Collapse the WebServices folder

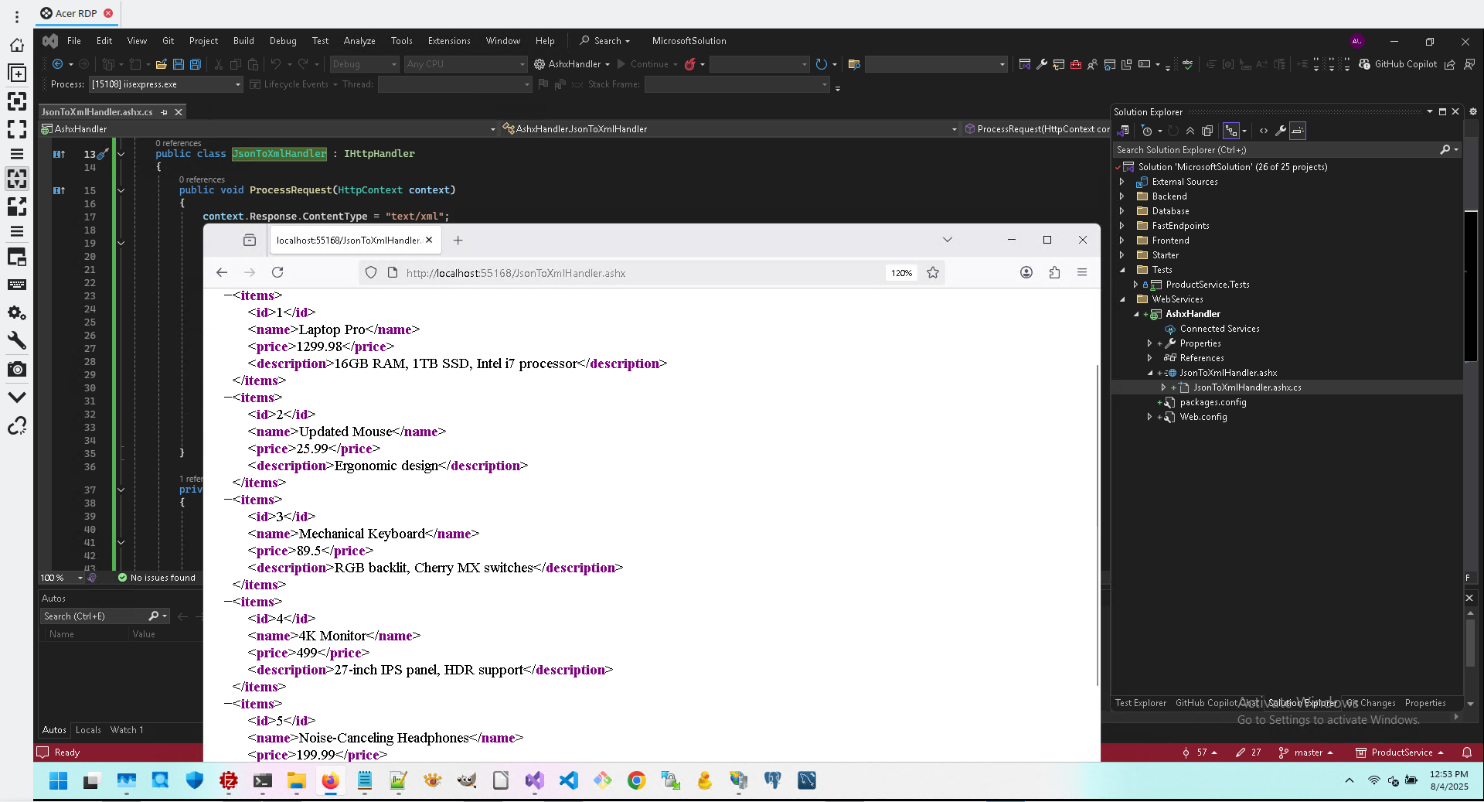[1122, 299]
